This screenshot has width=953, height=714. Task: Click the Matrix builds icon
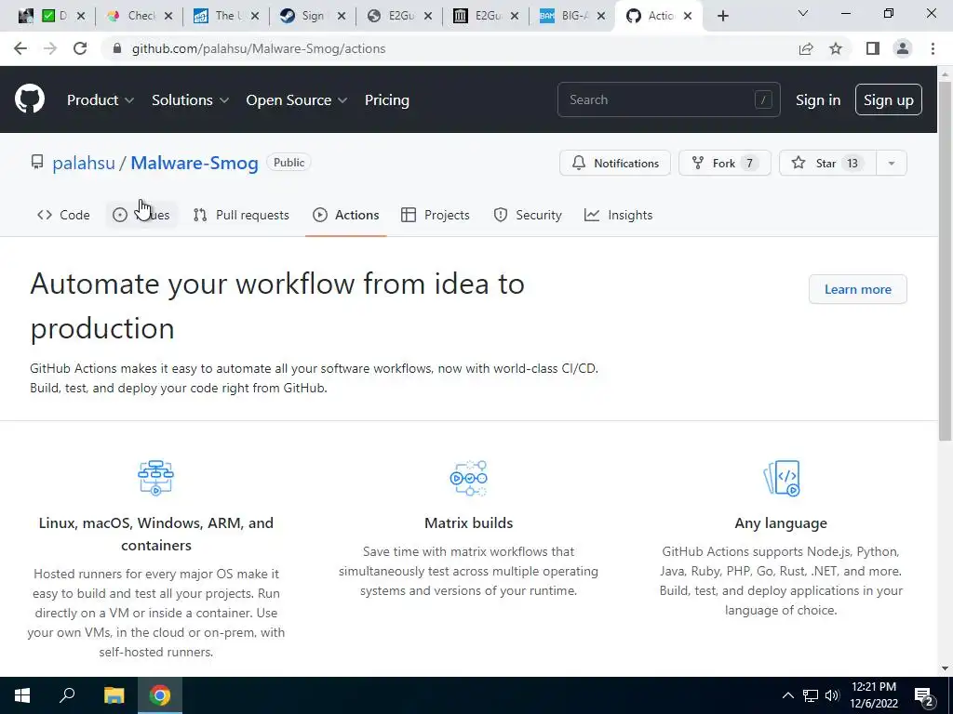469,478
